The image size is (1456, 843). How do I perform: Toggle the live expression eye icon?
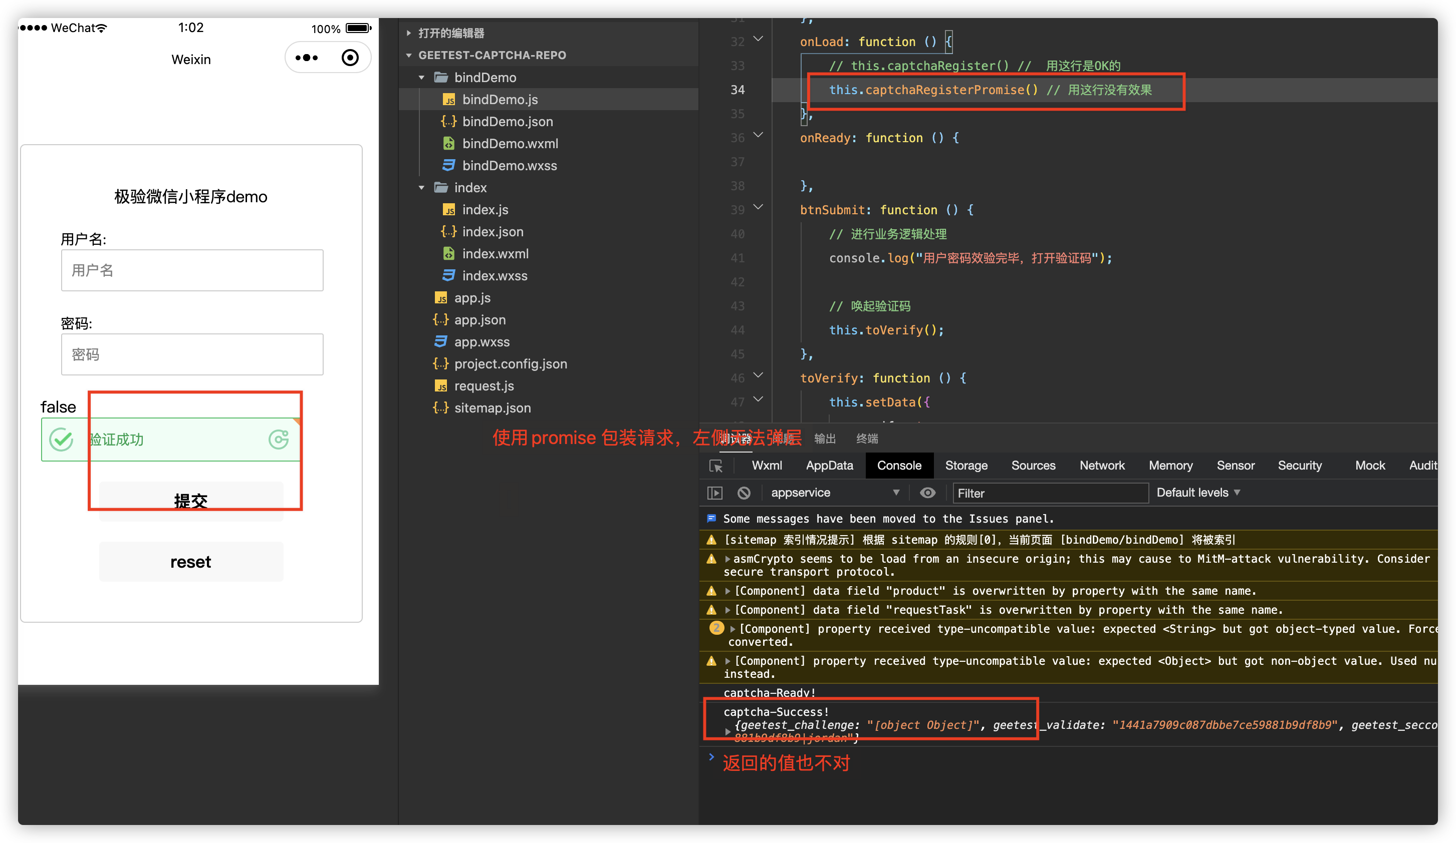[x=927, y=493]
